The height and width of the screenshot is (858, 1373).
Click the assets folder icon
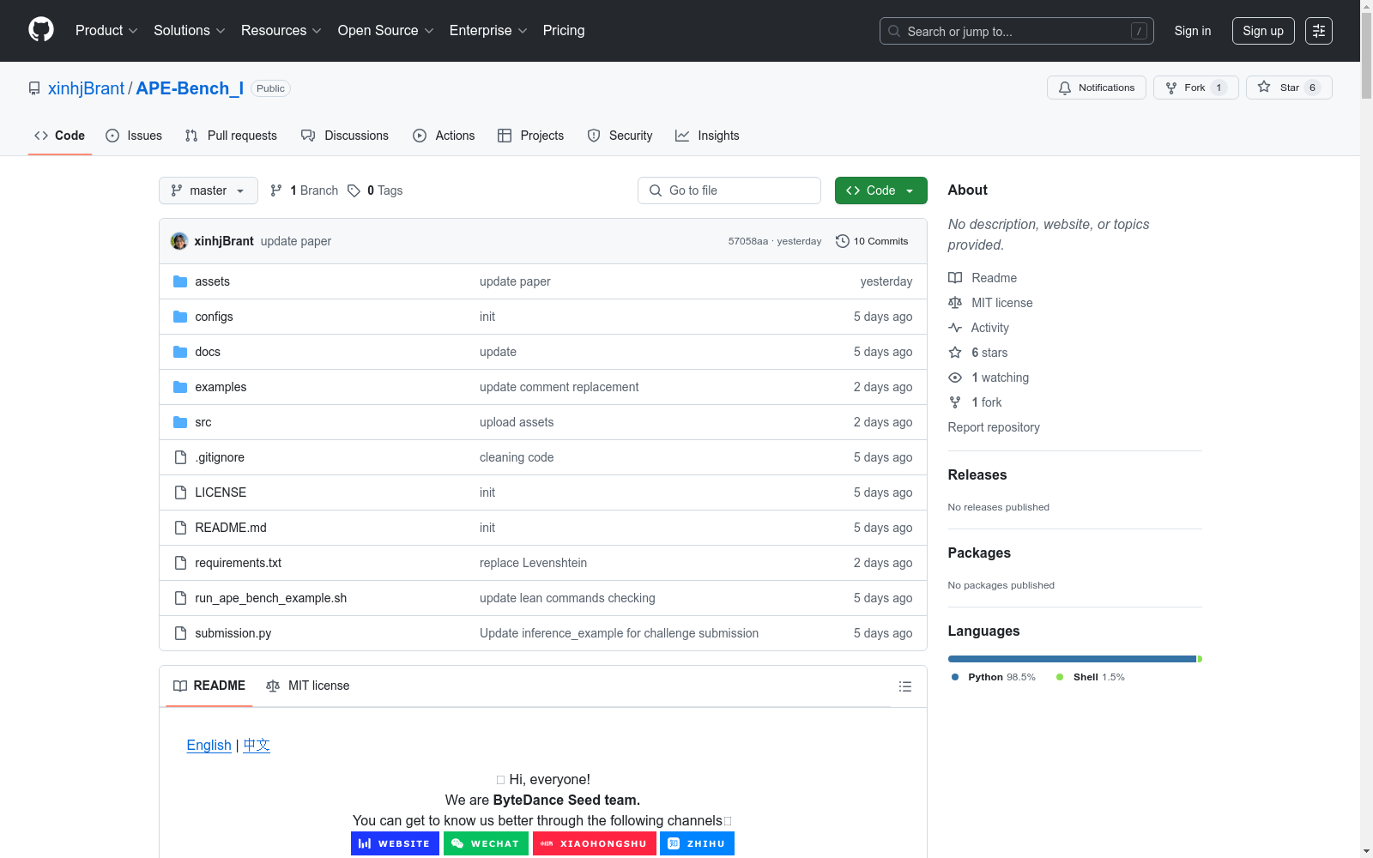click(180, 281)
